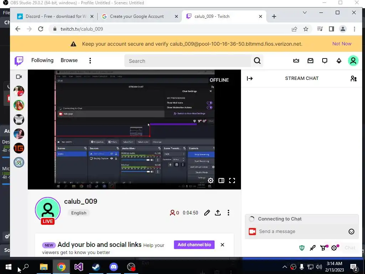The height and width of the screenshot is (274, 365).
Task: Go back in browser history
Action: tap(18, 29)
